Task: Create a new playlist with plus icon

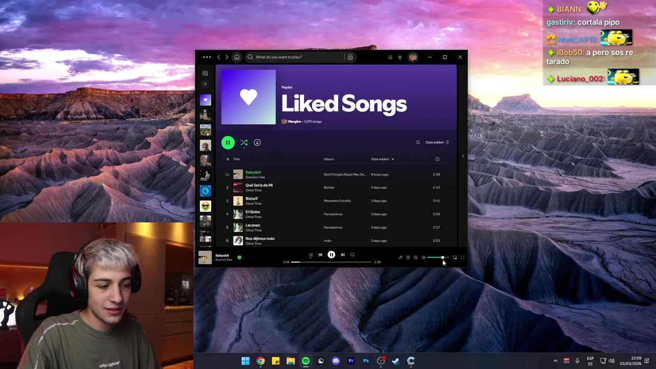Action: point(205,84)
